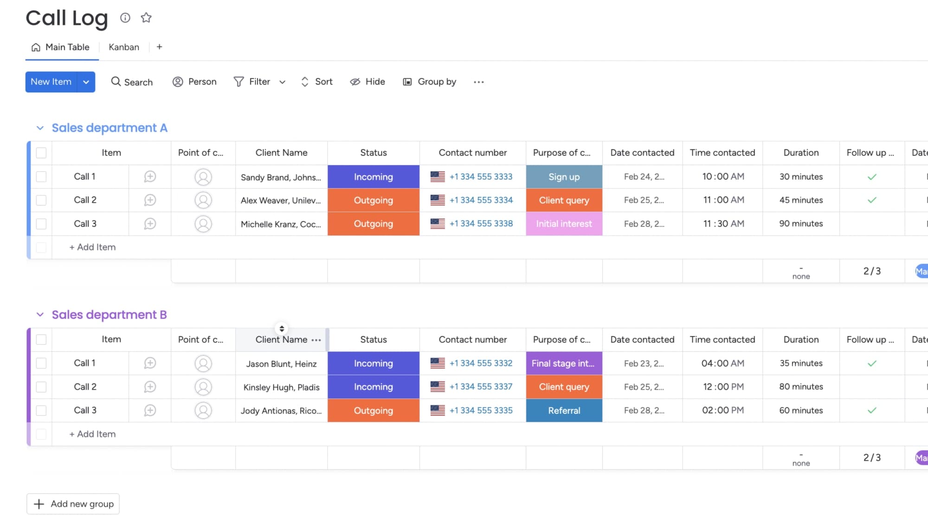Check the Call 3 row in Sales department A
The width and height of the screenshot is (928, 522).
[41, 224]
